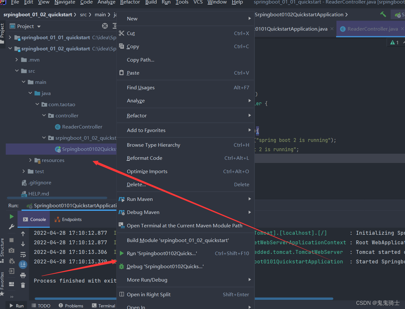
Task: Open the TODO tool window
Action: pyautogui.click(x=41, y=305)
